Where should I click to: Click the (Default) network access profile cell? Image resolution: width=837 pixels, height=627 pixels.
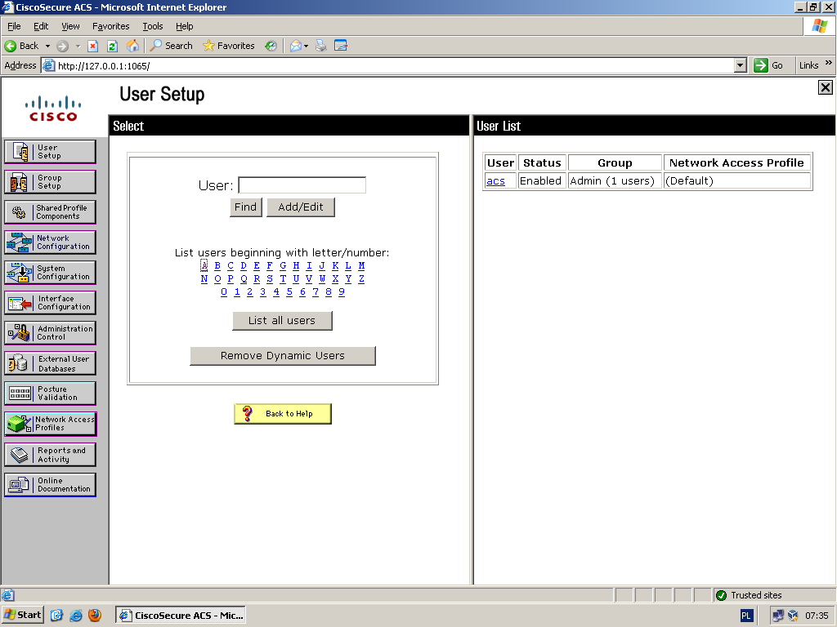tap(737, 180)
